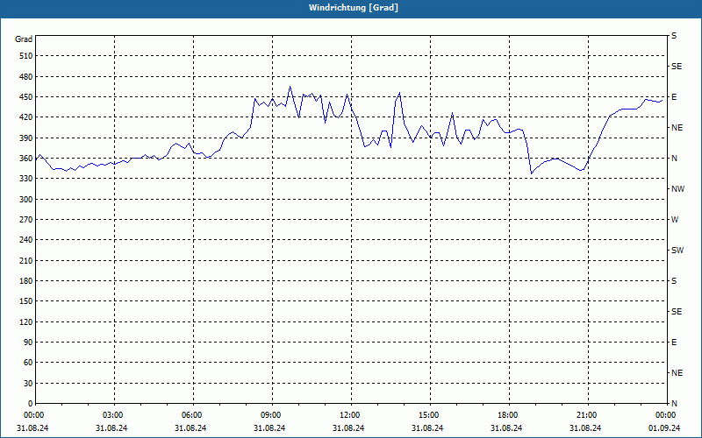Click the 270 y-axis label
Viewport: 702px width, 438px height.
26,220
